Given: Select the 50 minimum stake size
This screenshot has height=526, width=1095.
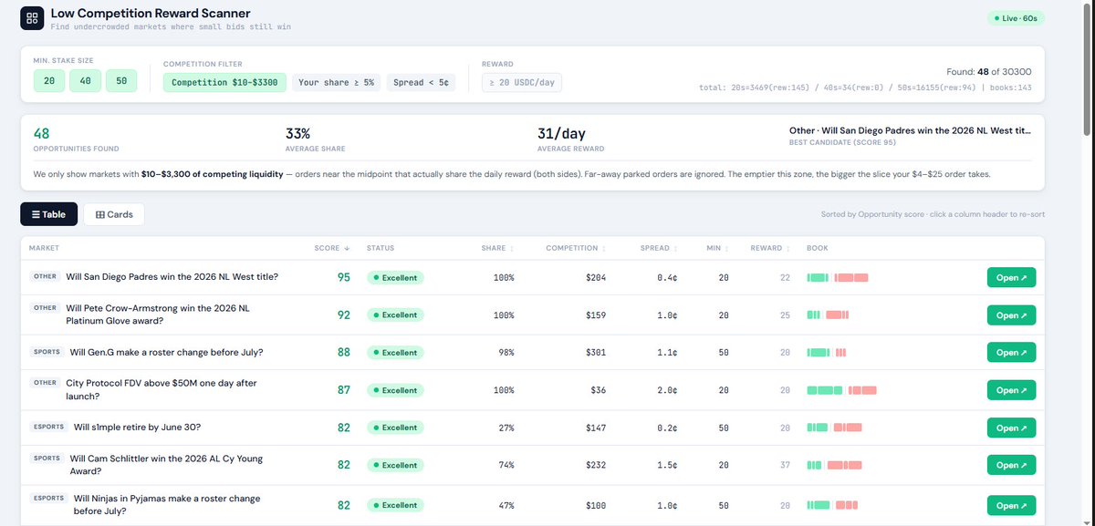Looking at the screenshot, I should [x=120, y=82].
